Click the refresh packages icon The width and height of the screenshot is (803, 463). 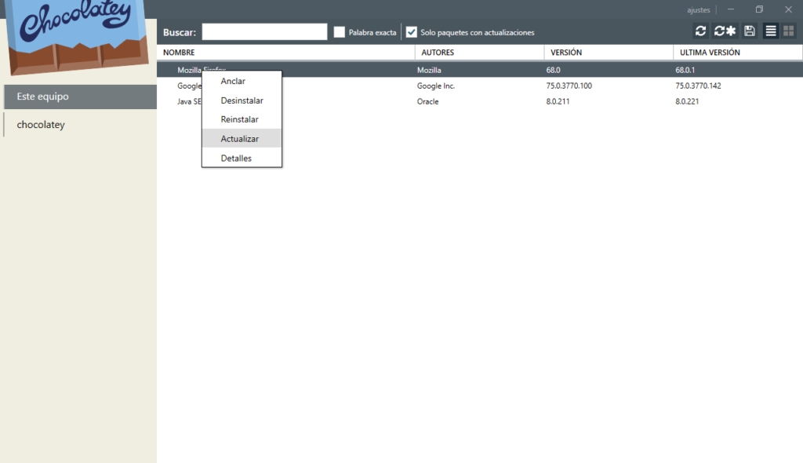(x=700, y=31)
